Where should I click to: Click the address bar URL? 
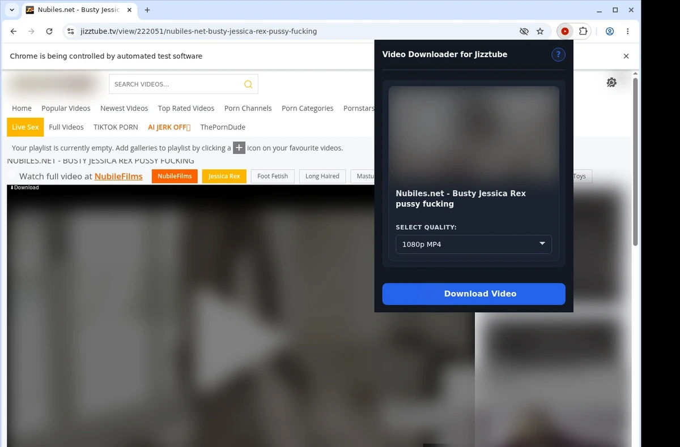[198, 32]
